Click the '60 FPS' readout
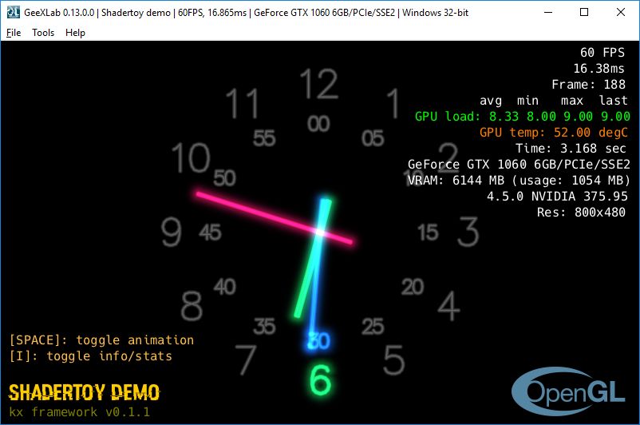 coord(602,52)
